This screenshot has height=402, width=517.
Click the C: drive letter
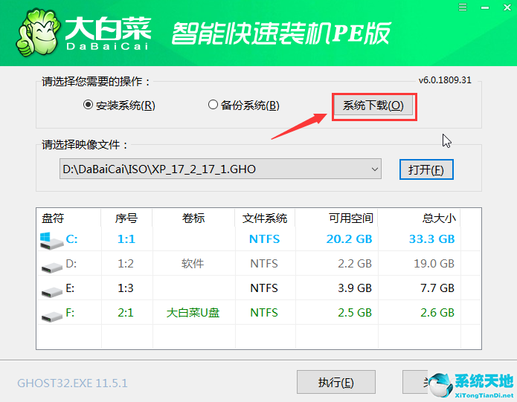tap(72, 239)
